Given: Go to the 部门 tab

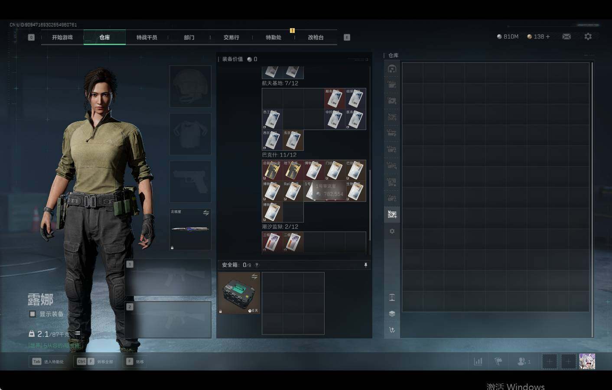Looking at the screenshot, I should pyautogui.click(x=189, y=37).
